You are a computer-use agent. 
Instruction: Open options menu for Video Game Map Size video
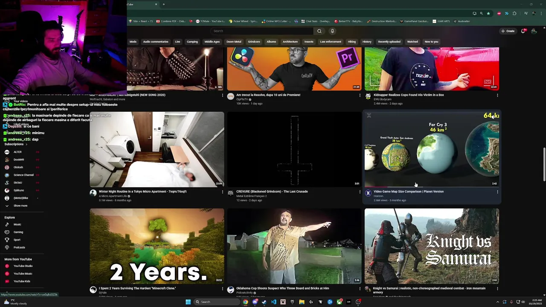tap(497, 192)
